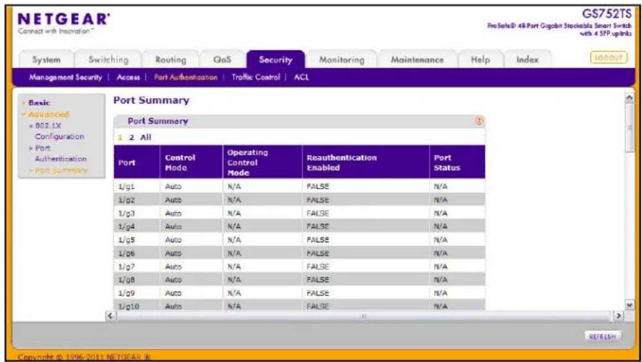Click the horizontal scrollbar right arrow

[x=618, y=316]
